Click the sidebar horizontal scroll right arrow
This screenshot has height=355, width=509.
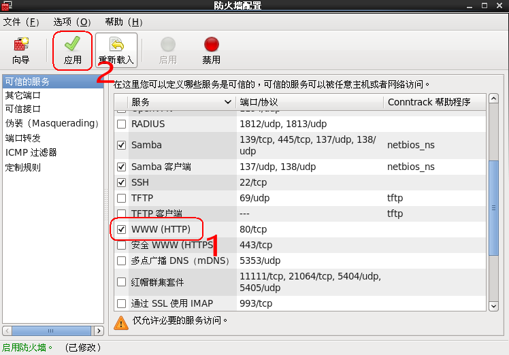[99, 331]
